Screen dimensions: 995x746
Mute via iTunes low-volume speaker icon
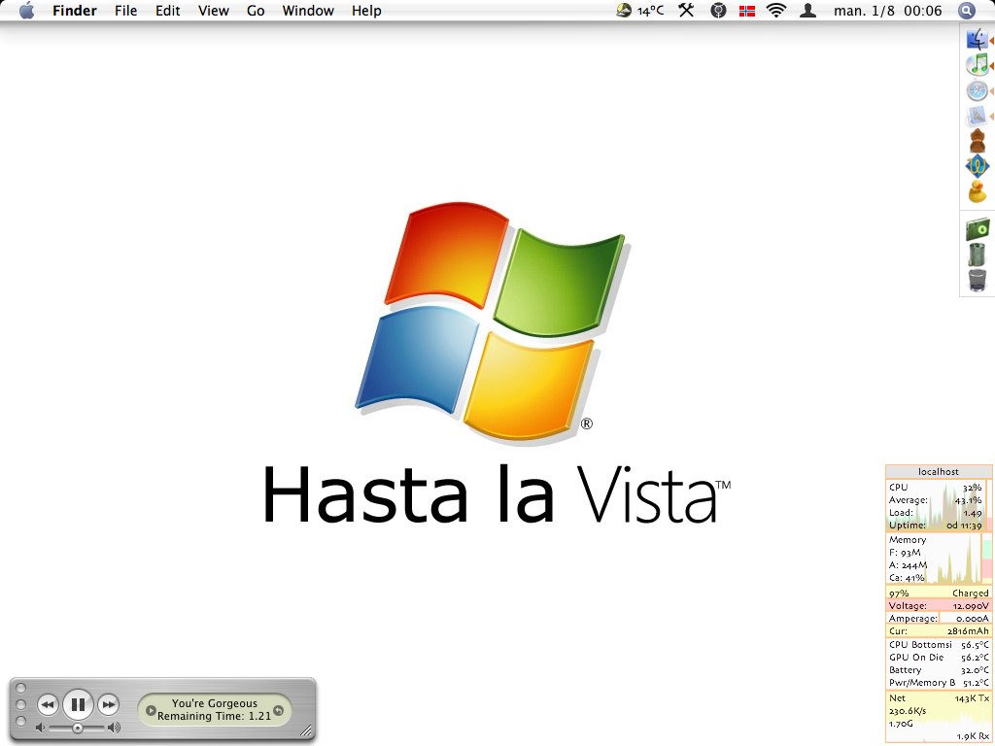[x=40, y=728]
